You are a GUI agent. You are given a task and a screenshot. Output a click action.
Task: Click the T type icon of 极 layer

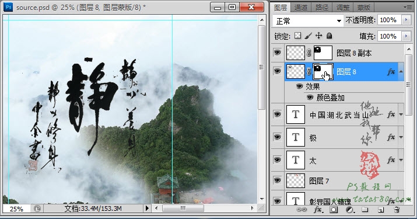[x=296, y=137]
